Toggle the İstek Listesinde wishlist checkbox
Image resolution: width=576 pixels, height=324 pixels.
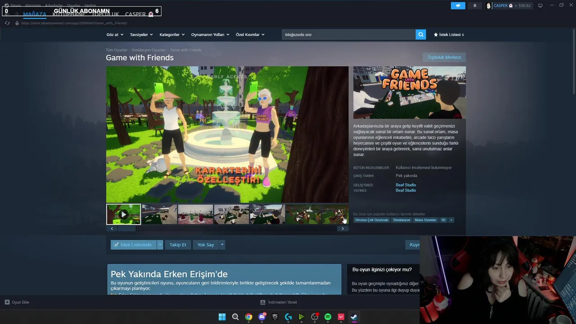pos(116,245)
